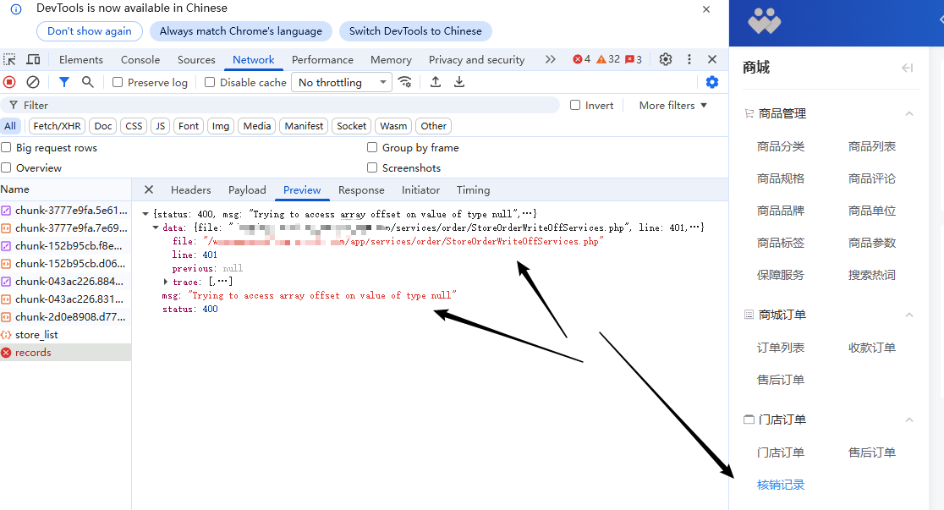Click the export HAR download icon
The image size is (944, 510).
point(459,82)
